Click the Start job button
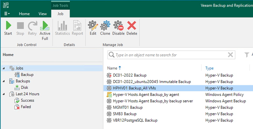Viewport: 253px width, 129px height. tap(8, 28)
